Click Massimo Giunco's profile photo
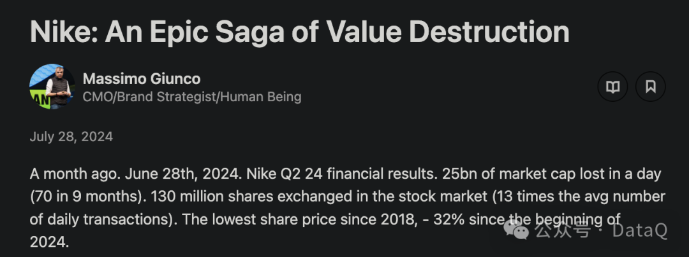Viewport: 689px width, 257px height. click(52, 87)
